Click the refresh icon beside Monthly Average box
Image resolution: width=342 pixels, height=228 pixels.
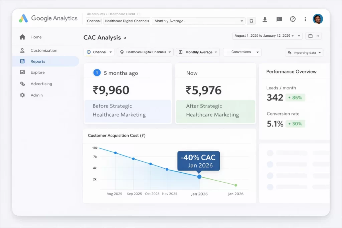(x=251, y=21)
